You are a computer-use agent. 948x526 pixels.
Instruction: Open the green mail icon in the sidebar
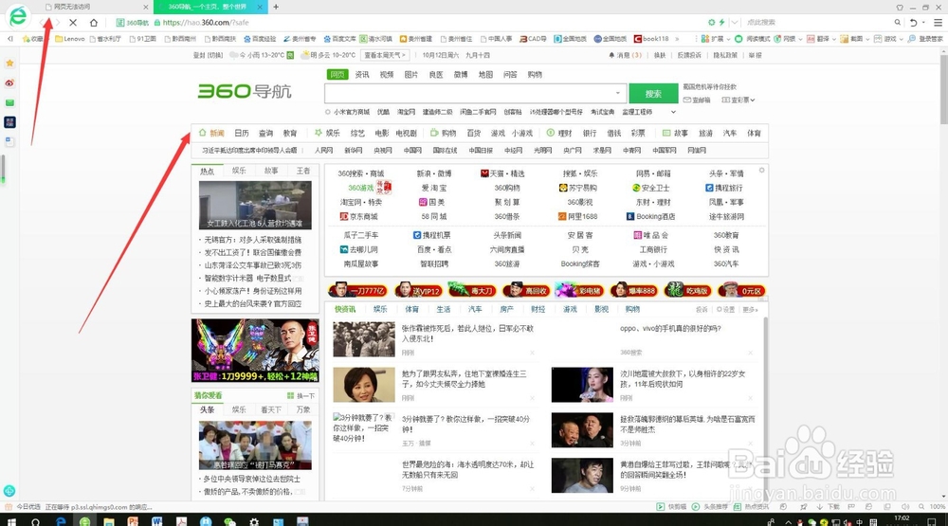point(9,102)
